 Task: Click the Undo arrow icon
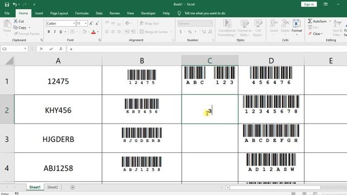(x=15, y=4)
